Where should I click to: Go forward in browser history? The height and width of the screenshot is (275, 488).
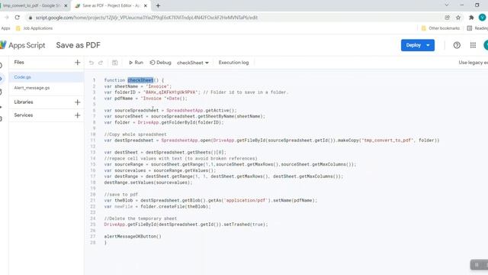coord(6,18)
